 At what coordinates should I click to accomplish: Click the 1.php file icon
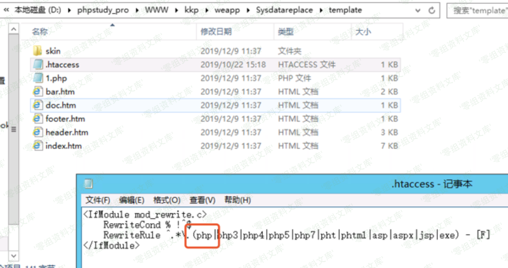(x=38, y=78)
